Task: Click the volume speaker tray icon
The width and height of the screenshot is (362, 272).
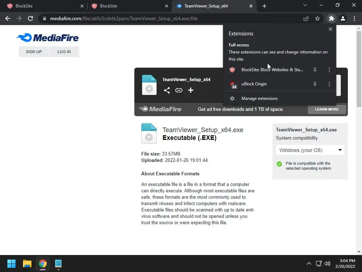Action: [327, 263]
